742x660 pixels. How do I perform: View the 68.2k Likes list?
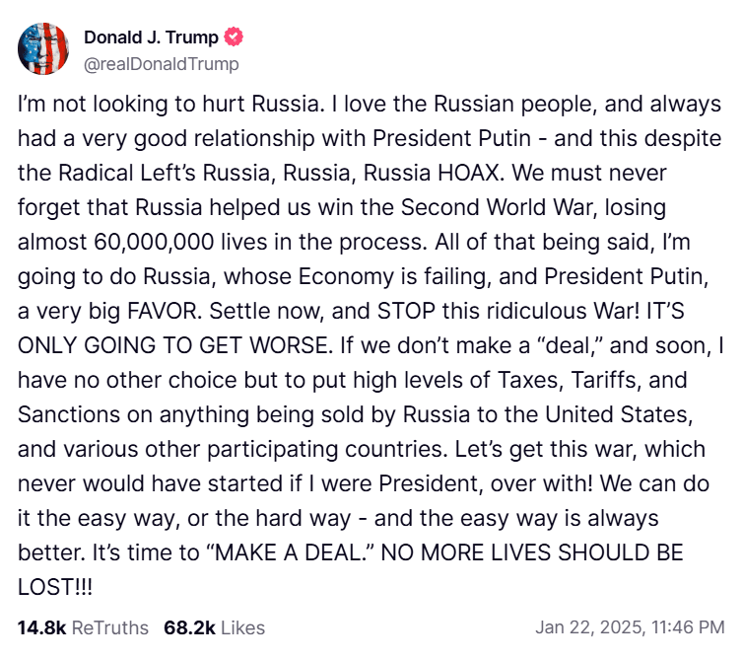[x=215, y=627]
